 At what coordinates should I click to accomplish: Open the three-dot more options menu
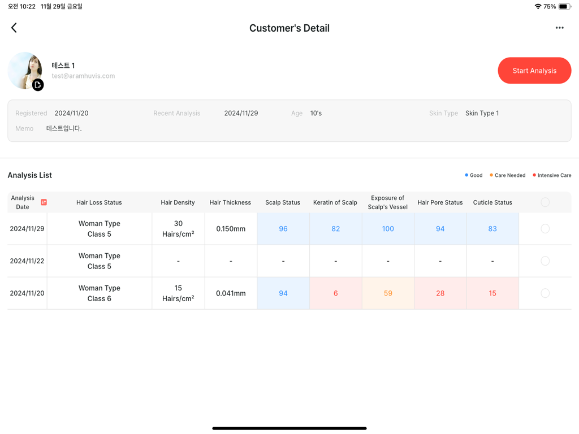pos(559,28)
